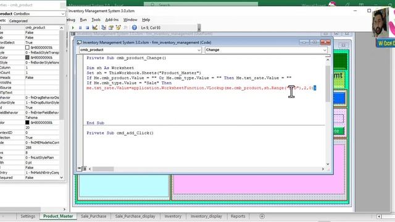Image resolution: width=395 pixels, height=222 pixels.
Task: Click code window horizontal scroll left arrow
Action: (x=89, y=169)
